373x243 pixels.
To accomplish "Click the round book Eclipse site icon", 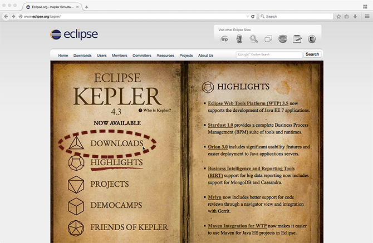I will pos(312,39).
